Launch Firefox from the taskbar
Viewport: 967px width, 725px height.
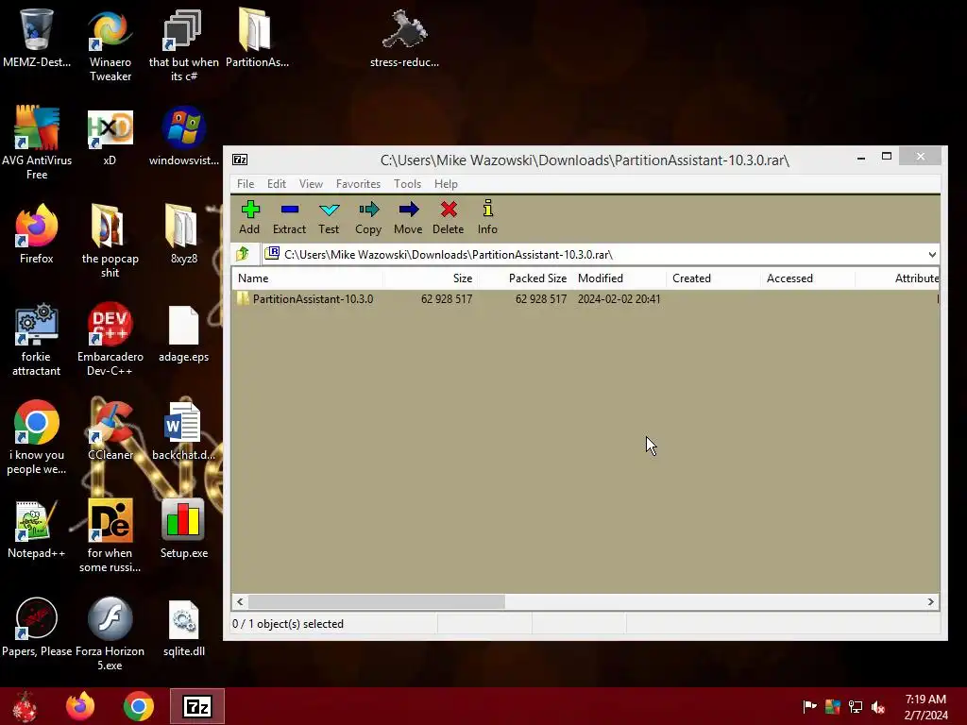(x=80, y=706)
